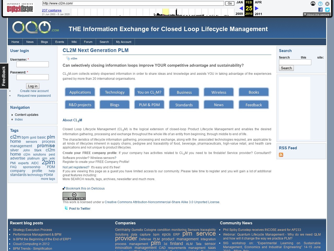Click the RSS feed orange icon
The image size is (334, 251).
click(x=281, y=155)
